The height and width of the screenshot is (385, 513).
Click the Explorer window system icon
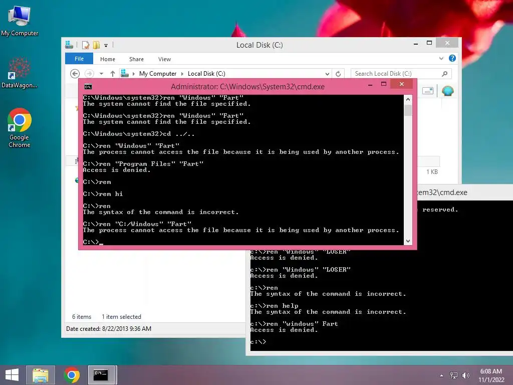(69, 45)
